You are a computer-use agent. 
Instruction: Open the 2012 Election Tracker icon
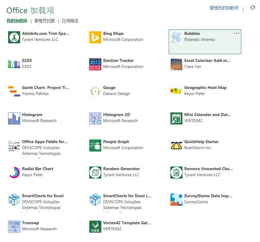click(95, 64)
